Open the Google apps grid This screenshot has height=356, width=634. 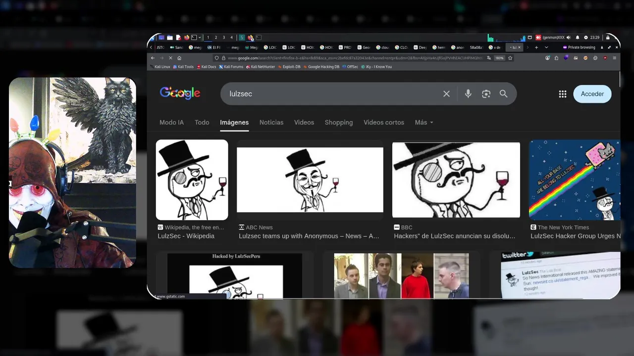point(563,94)
